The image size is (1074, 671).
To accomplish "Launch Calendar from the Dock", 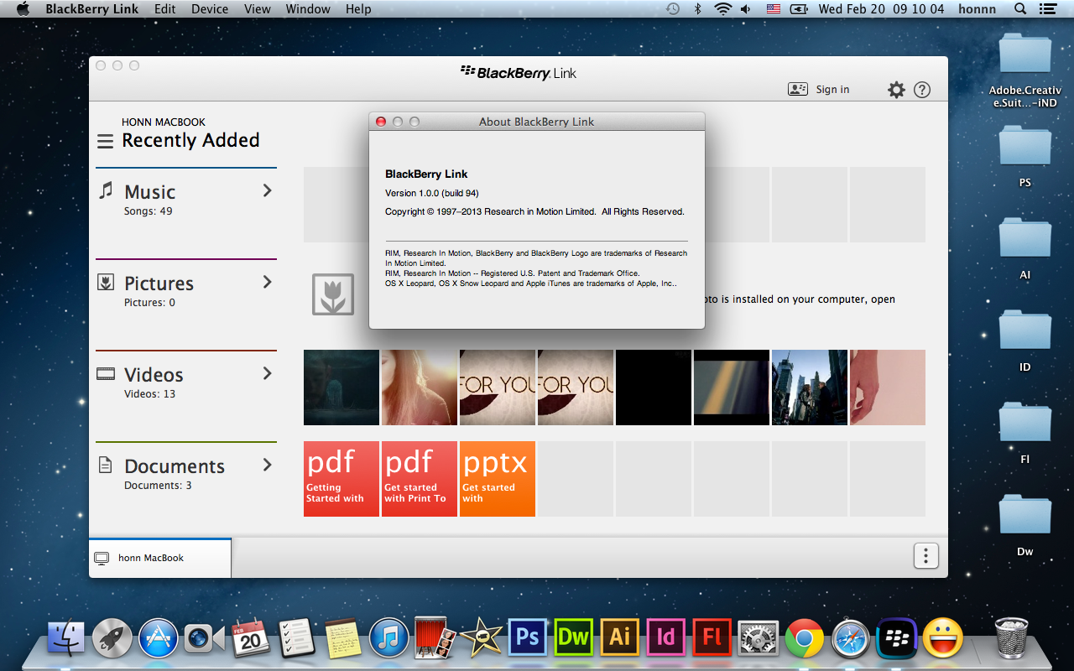I will pyautogui.click(x=250, y=639).
